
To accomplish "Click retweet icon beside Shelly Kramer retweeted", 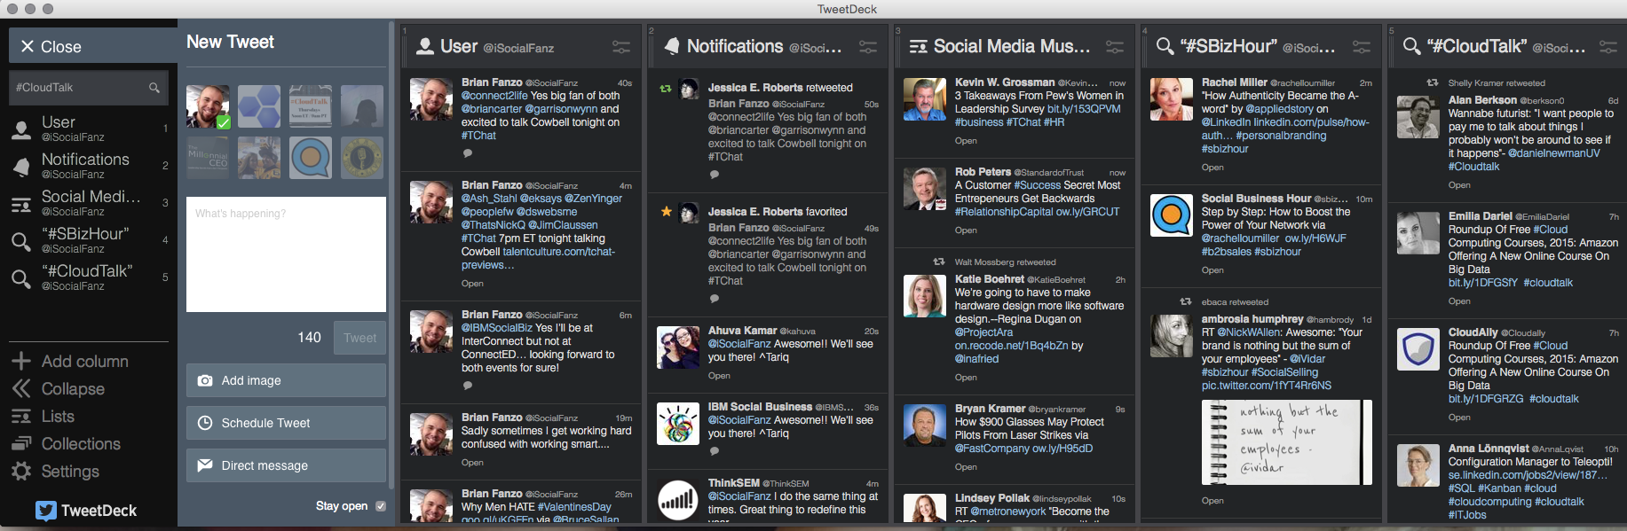I will point(1433,82).
